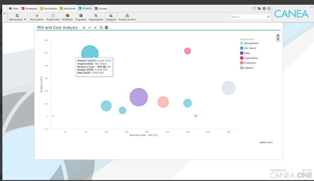Click the budget (USD) axis label

41,84
